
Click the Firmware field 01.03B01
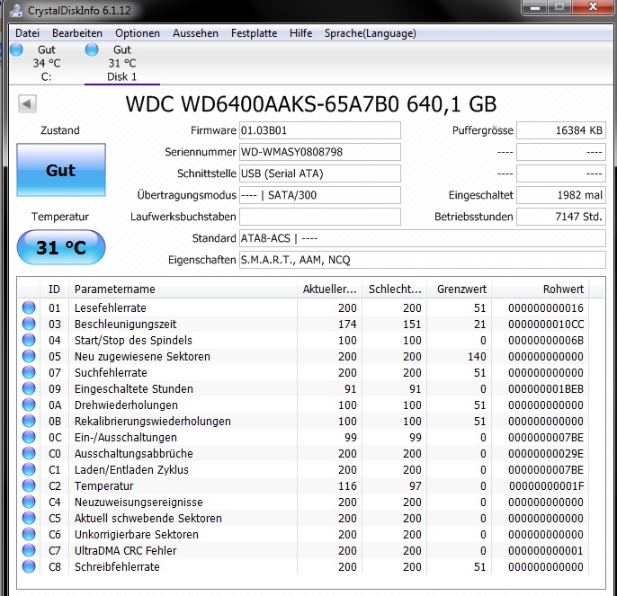pos(320,130)
